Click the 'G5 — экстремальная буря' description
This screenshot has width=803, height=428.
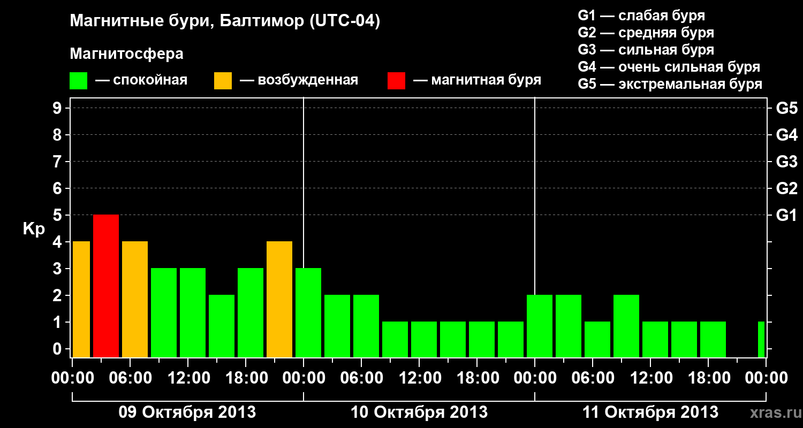click(670, 84)
